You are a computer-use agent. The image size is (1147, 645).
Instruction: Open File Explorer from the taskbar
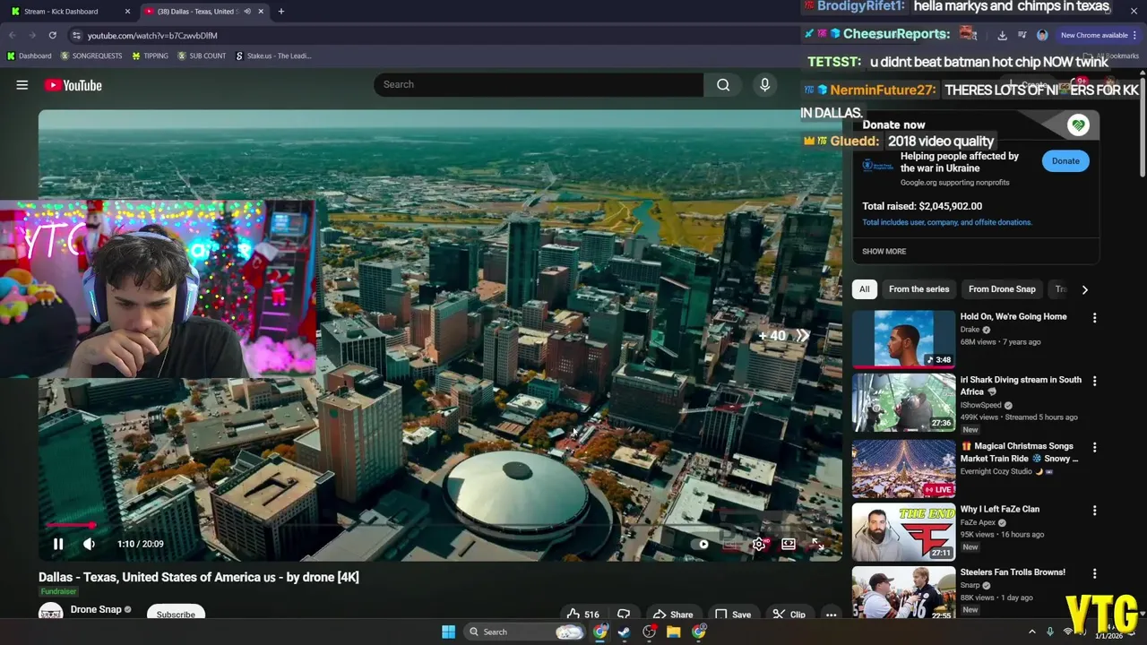(674, 632)
